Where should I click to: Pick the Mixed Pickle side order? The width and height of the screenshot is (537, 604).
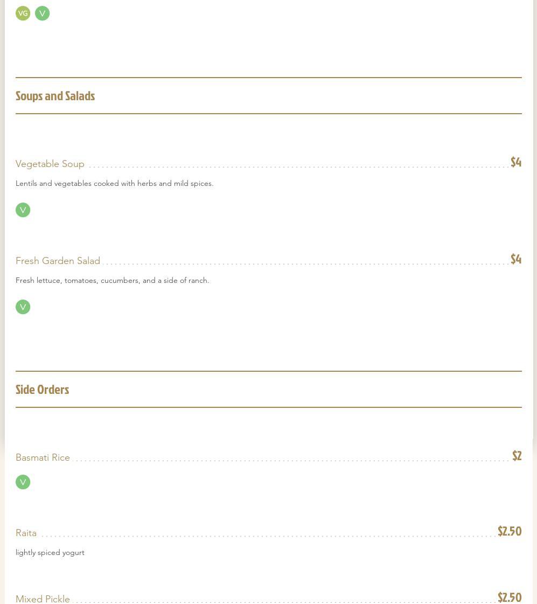click(x=43, y=599)
